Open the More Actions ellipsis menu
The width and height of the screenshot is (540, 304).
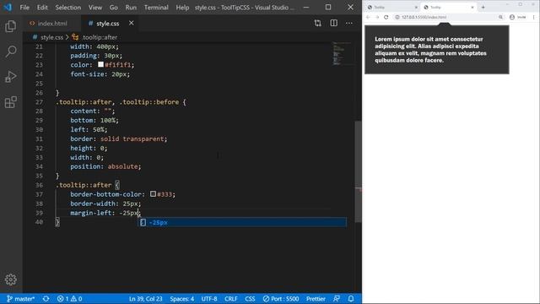point(349,23)
